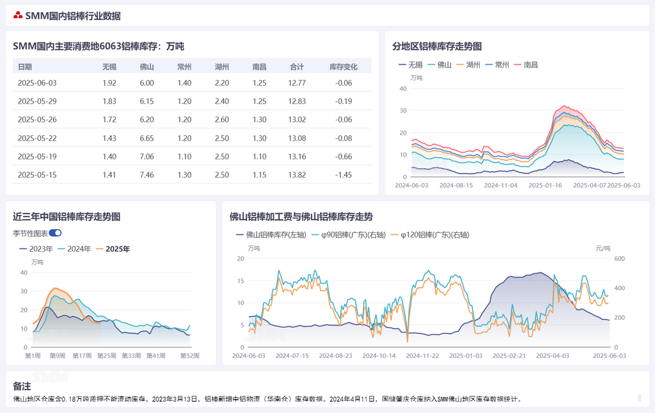Toggle the φ120铝棒(广东)(右轴) legend item
Image resolution: width=655 pixels, height=413 pixels.
430,235
